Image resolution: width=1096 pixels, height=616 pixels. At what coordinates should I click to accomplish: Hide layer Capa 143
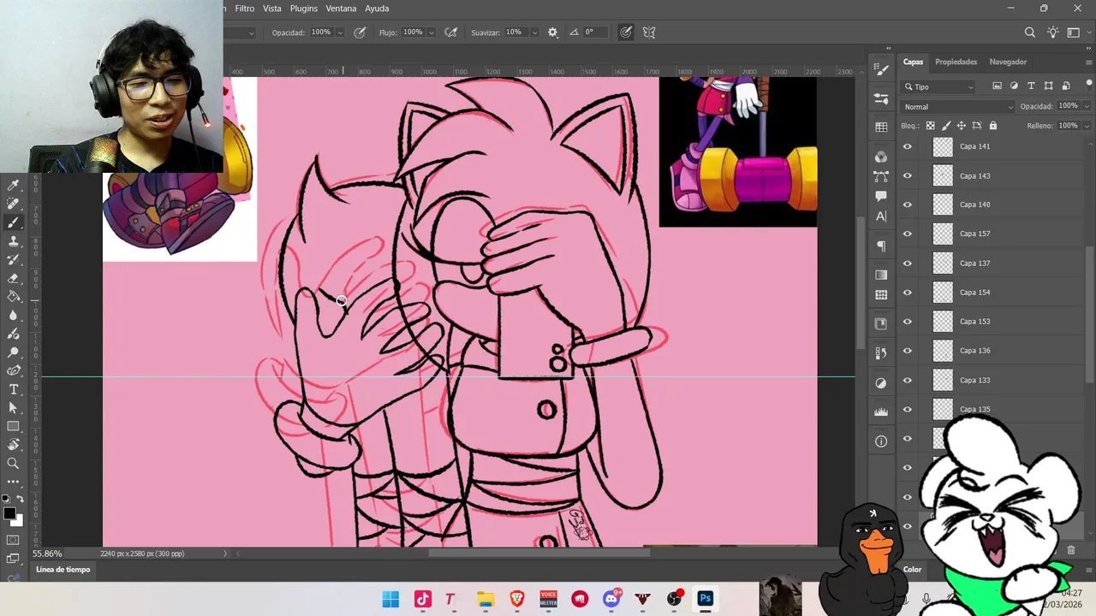[908, 175]
